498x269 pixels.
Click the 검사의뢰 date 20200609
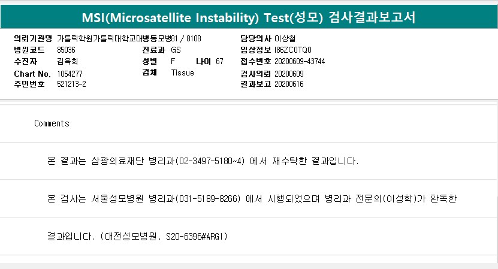289,73
